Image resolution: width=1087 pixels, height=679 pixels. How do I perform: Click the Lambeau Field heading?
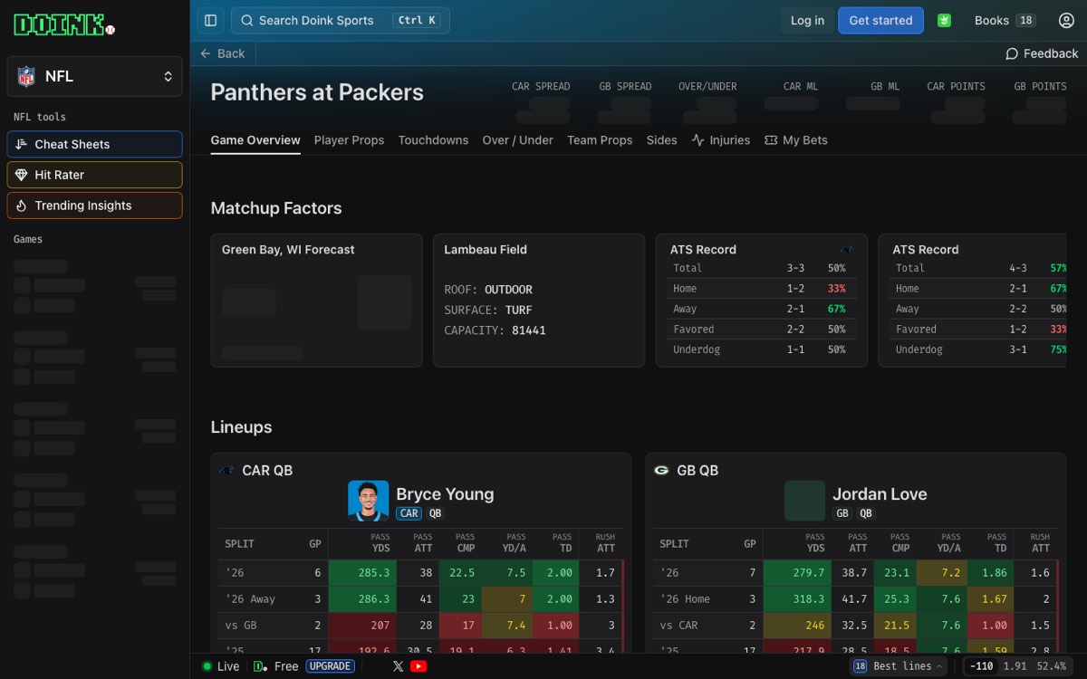coord(486,250)
